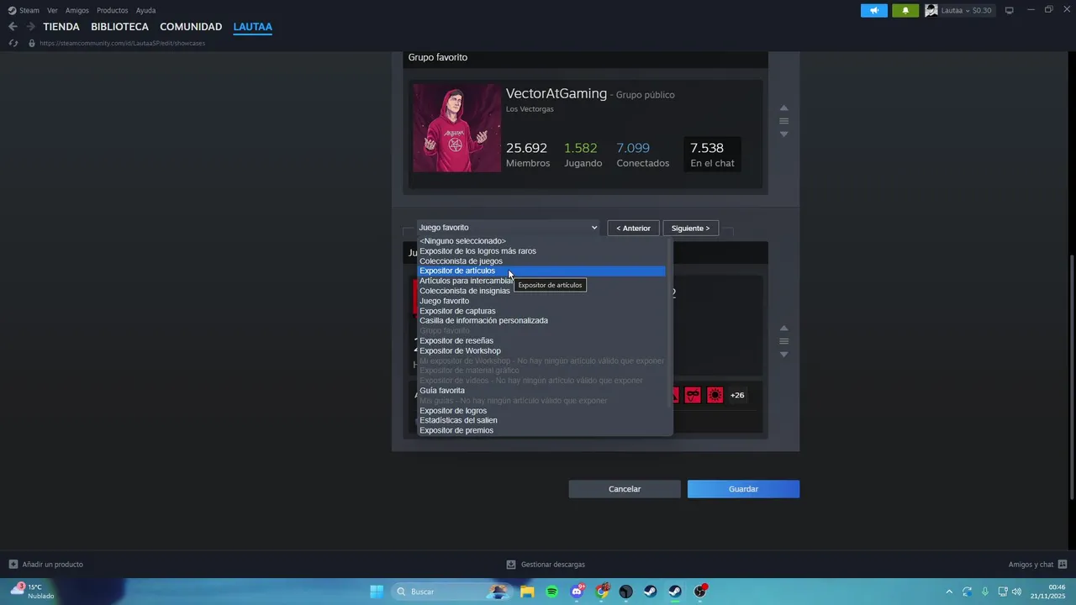Open the notifications bell
Viewport: 1076px width, 605px height.
pos(905,10)
